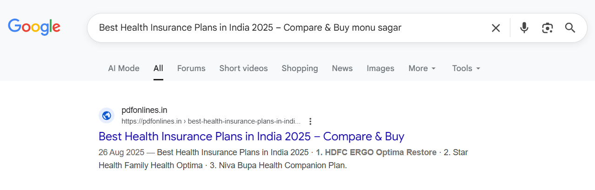Open Best Health Insurance Plans result link
The height and width of the screenshot is (190, 595).
click(251, 137)
